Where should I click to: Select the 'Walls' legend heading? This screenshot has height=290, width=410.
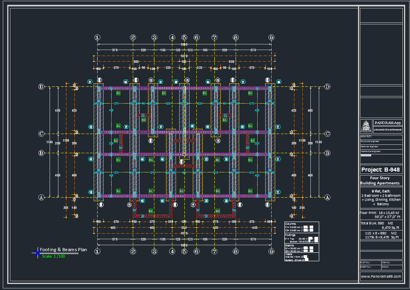(x=289, y=254)
